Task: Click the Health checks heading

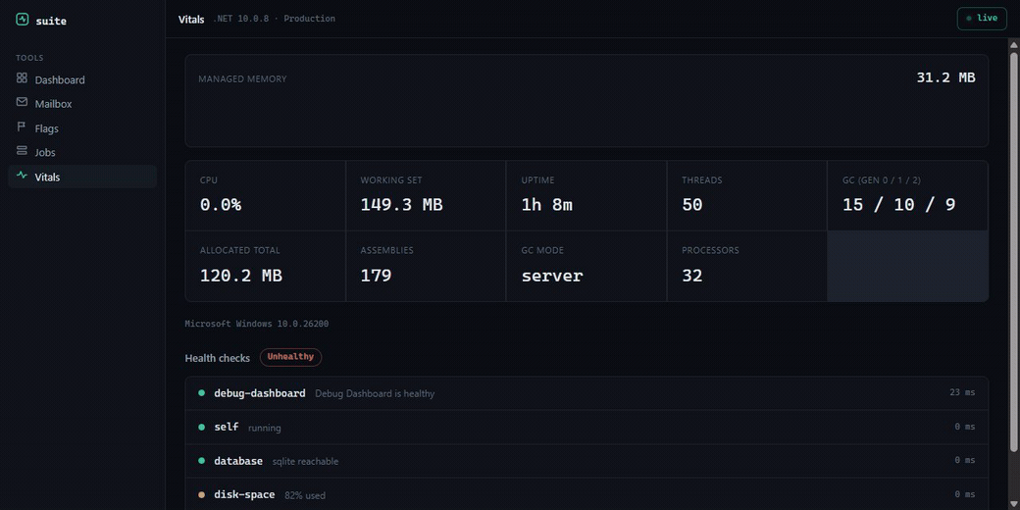Action: [x=218, y=358]
